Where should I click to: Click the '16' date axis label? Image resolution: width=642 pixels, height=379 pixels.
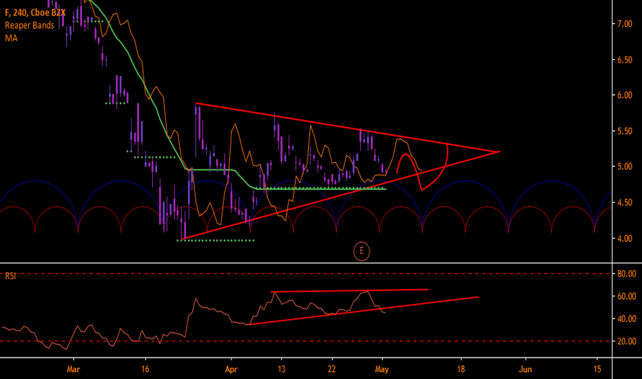145,369
